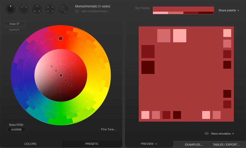Click the Base RGB input field AA3939
246x148 pixels.
point(16,129)
